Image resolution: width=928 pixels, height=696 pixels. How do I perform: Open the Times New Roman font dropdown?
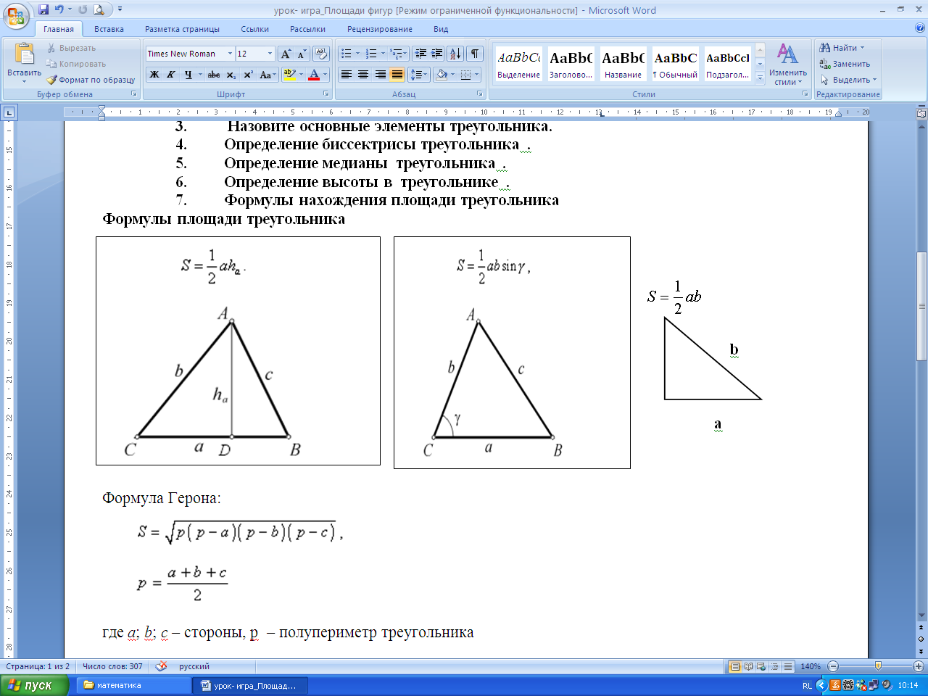pyautogui.click(x=230, y=54)
